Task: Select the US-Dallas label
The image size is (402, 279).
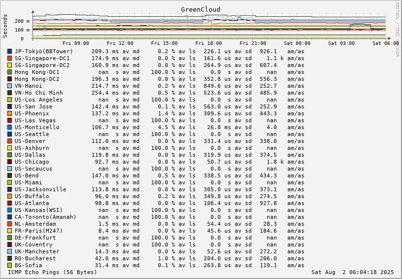Action: click(x=30, y=155)
